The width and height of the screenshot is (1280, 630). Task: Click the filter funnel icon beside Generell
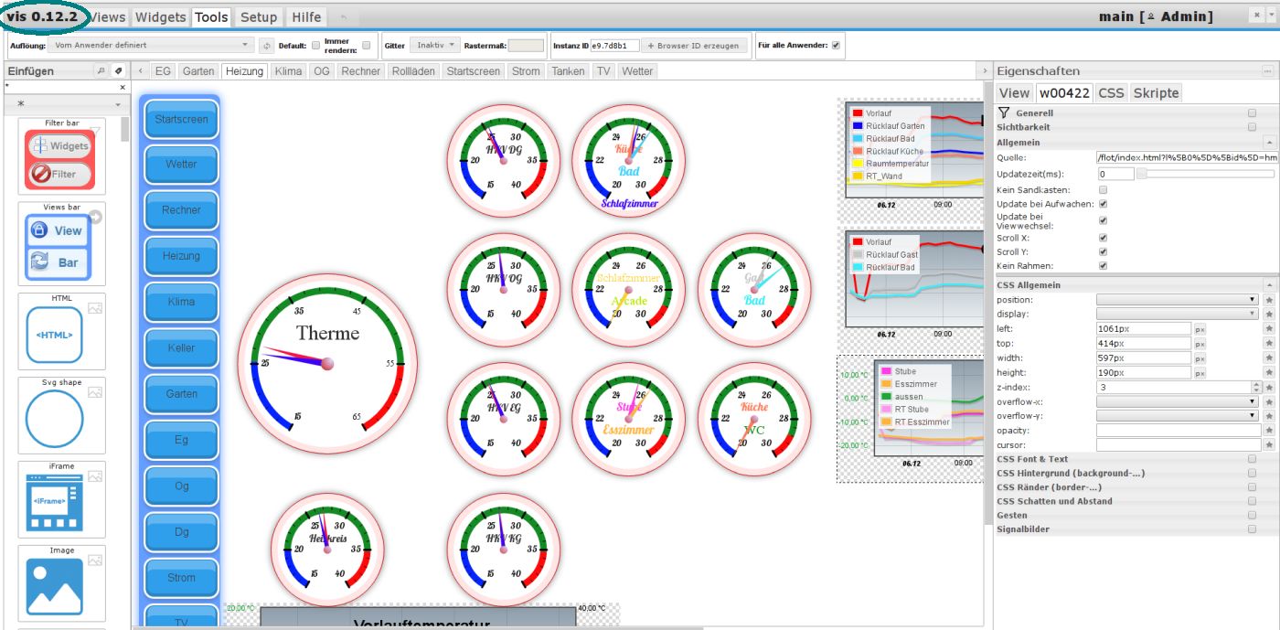1004,112
